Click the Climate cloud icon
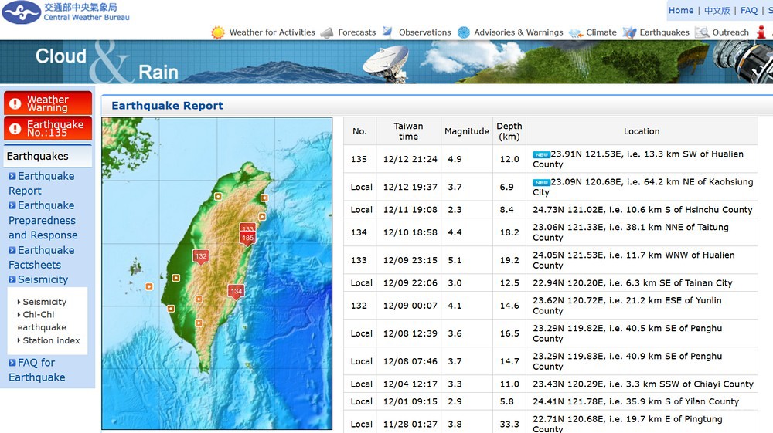The height and width of the screenshot is (433, 773). coord(575,33)
